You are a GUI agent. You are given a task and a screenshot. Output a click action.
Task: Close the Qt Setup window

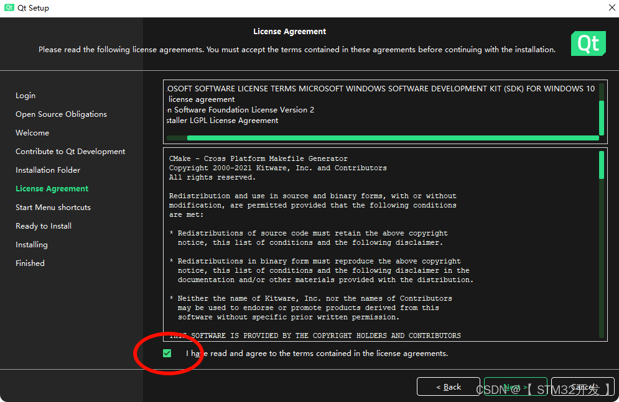point(612,8)
